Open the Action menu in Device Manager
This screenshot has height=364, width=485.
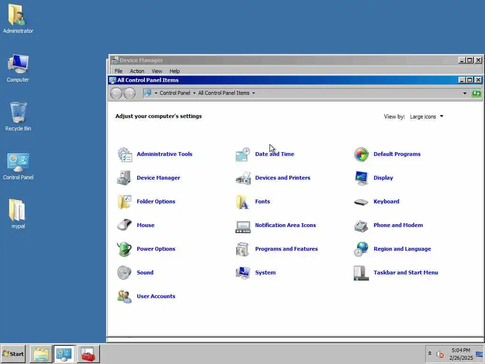coord(137,71)
